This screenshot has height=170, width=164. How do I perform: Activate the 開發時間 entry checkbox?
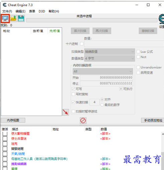[5, 149]
